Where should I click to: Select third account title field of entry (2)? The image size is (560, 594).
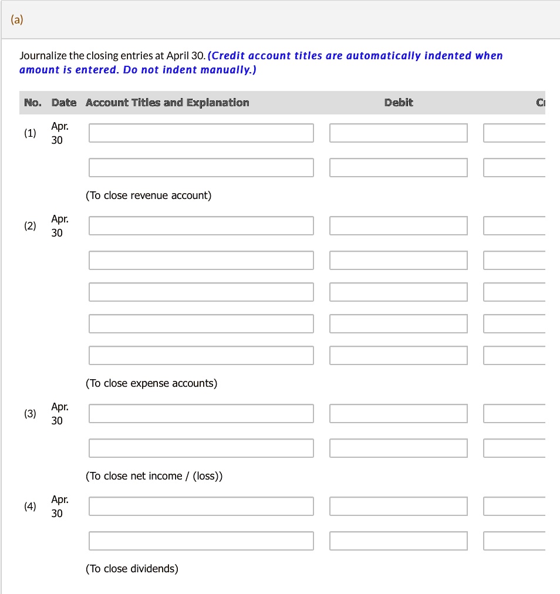click(x=201, y=292)
